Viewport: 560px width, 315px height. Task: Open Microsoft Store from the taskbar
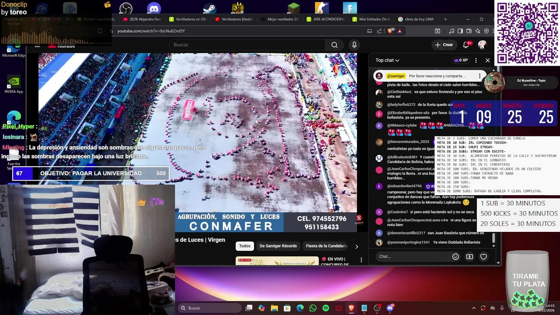[287, 308]
